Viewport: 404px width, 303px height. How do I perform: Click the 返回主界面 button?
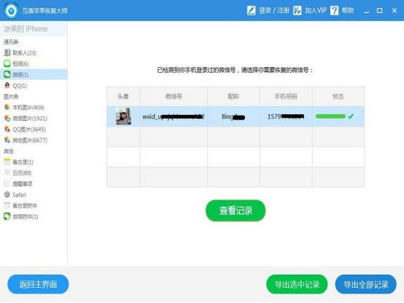[38, 284]
